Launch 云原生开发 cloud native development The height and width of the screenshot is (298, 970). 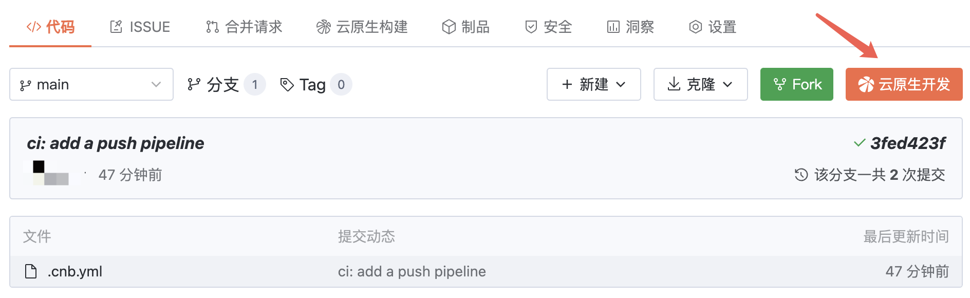[x=904, y=84]
